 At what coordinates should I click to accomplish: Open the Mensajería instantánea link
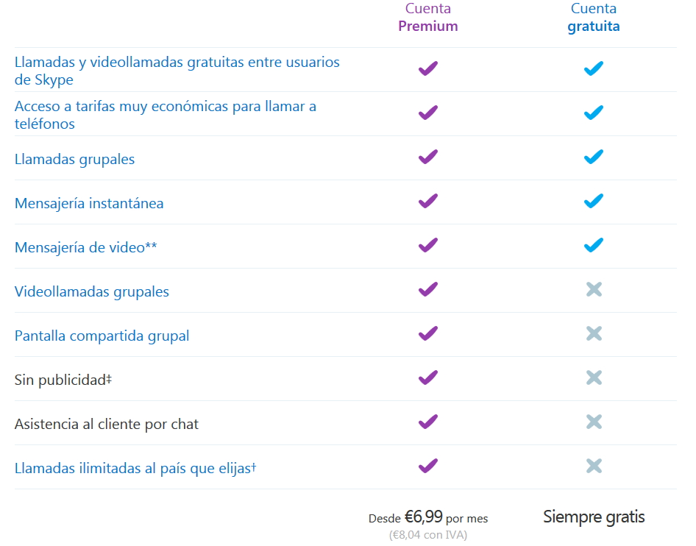[x=89, y=203]
